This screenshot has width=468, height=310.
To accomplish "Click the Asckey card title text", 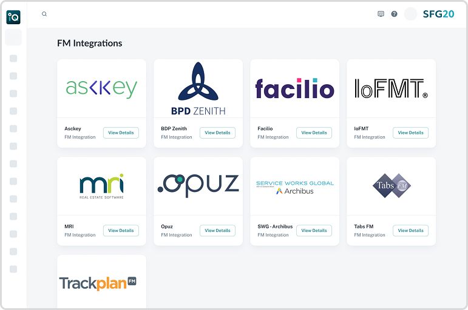I will pos(73,128).
